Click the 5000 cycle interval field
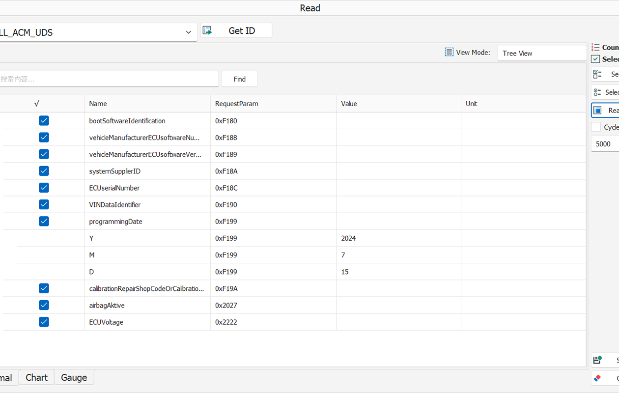Viewport: 619px width, 393px height. [604, 144]
